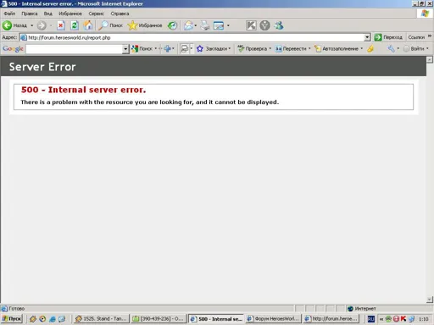Switch to http://forum.heroe... taskbar window
434x325 pixels.
331,319
